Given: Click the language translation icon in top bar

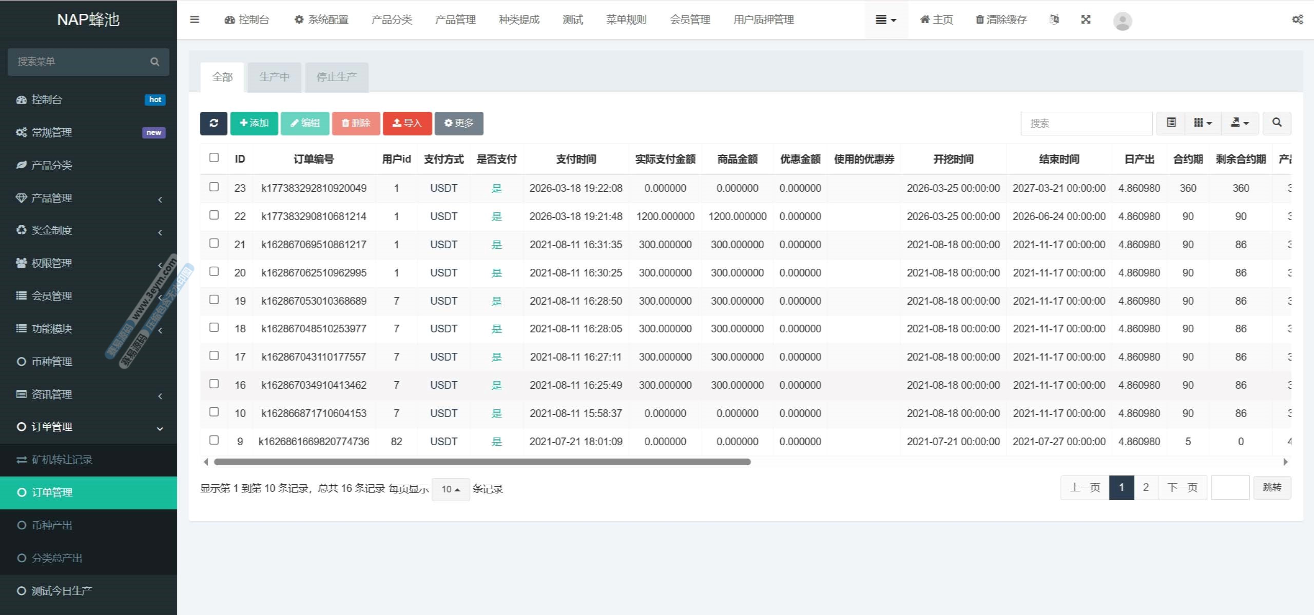Looking at the screenshot, I should (x=1054, y=19).
